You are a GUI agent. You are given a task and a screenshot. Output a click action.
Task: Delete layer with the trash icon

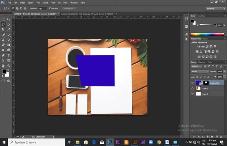221,137
